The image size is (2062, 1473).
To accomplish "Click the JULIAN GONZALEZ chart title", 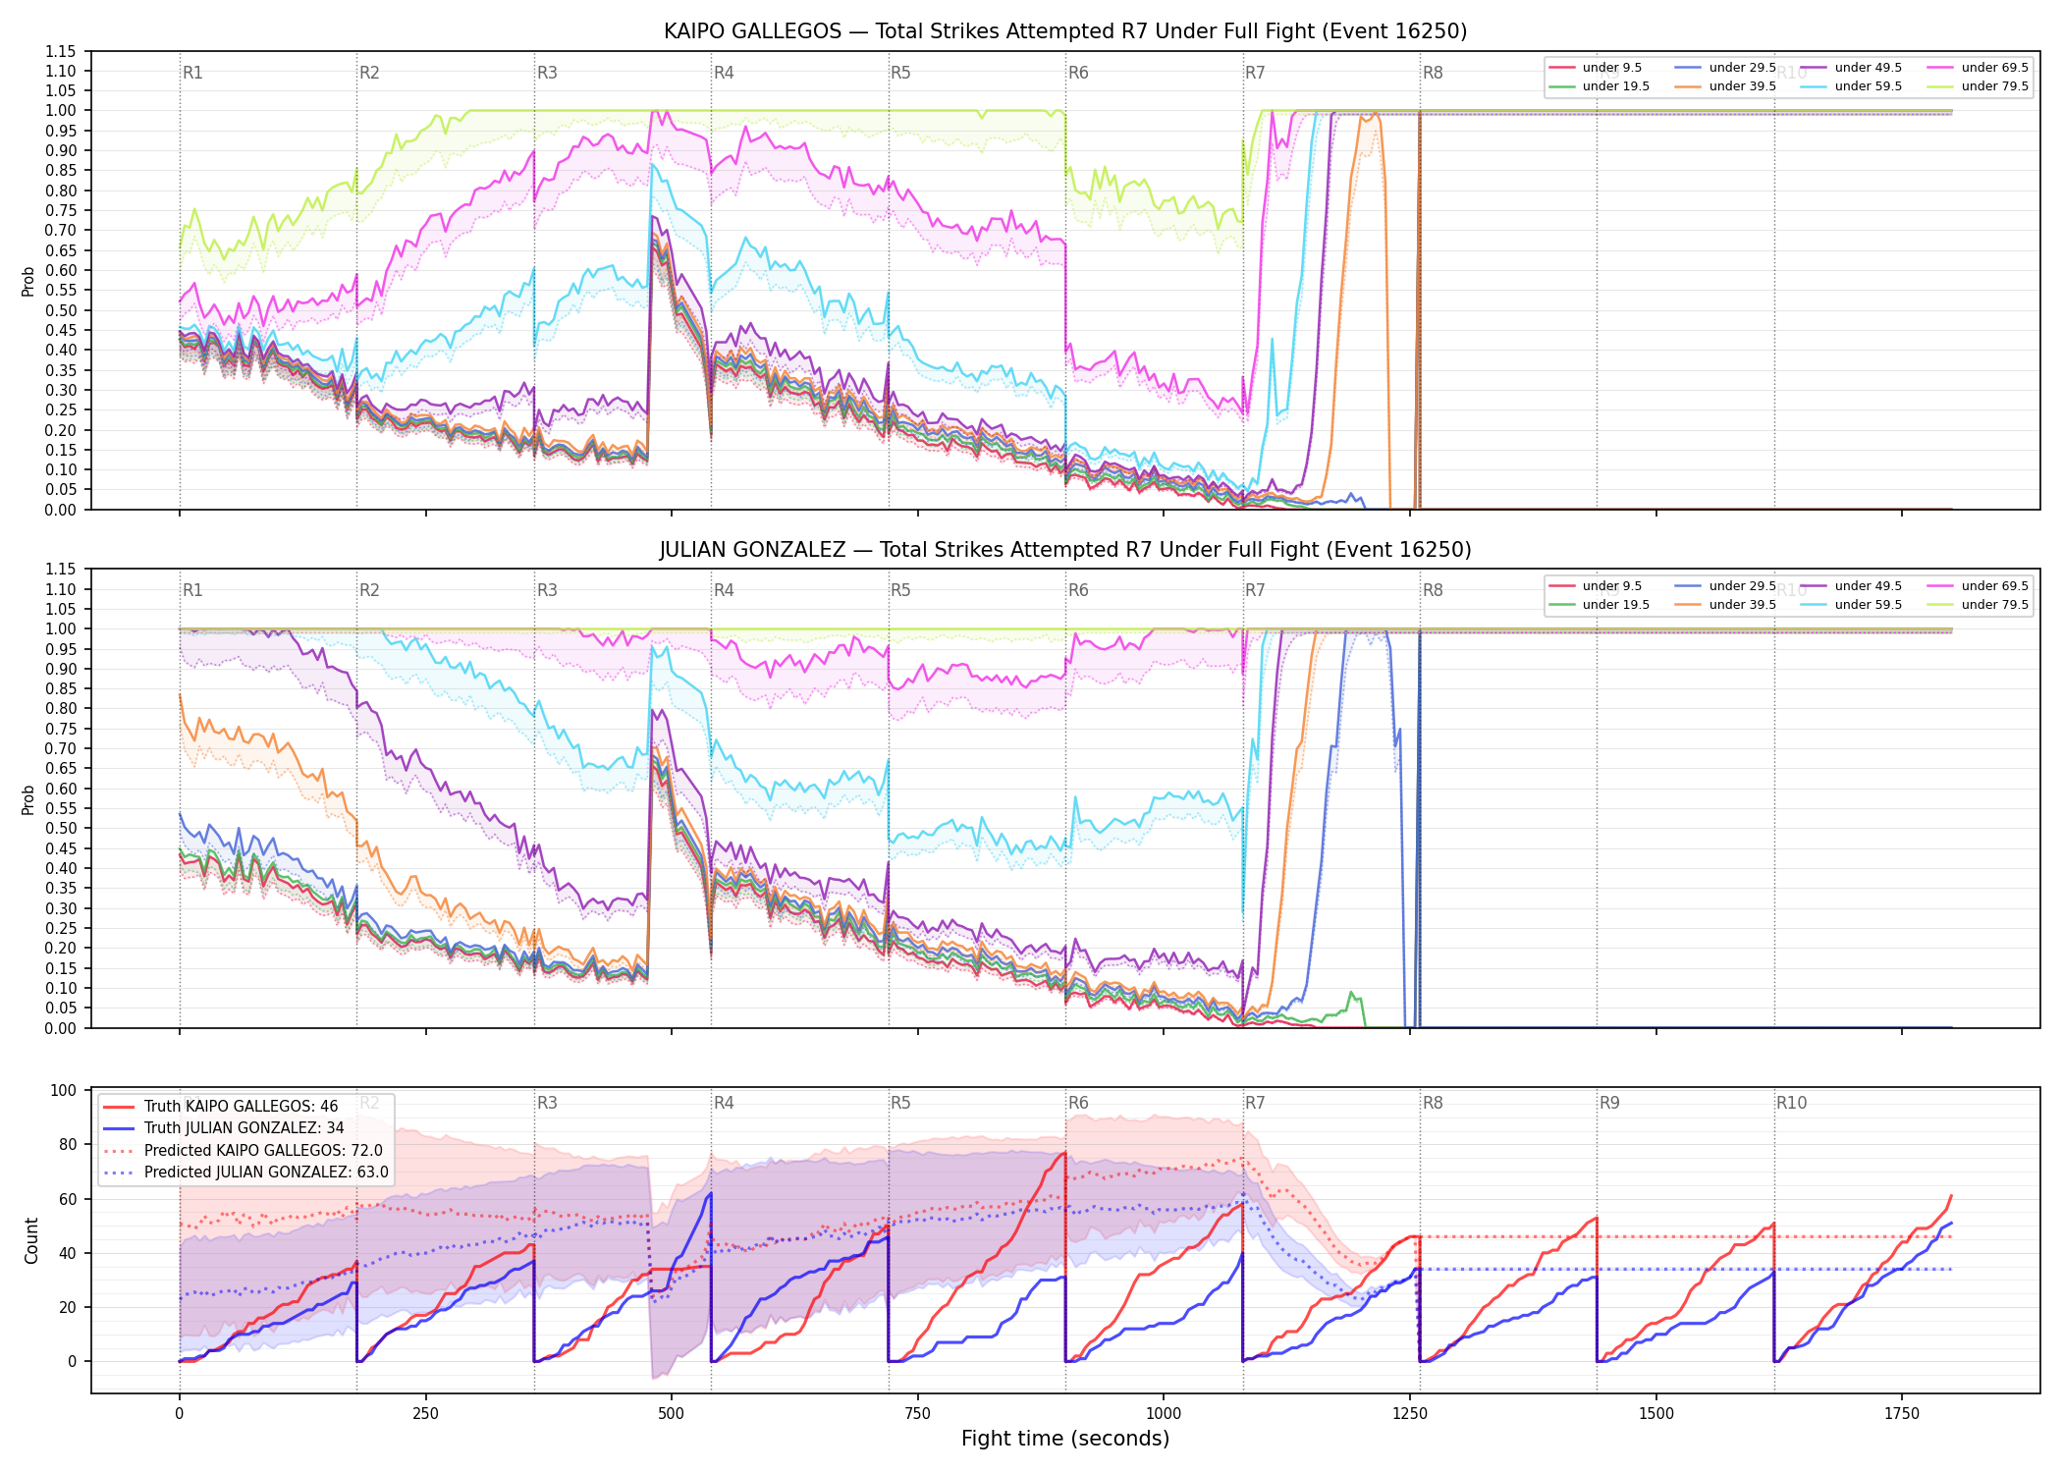I will 1065,550.
